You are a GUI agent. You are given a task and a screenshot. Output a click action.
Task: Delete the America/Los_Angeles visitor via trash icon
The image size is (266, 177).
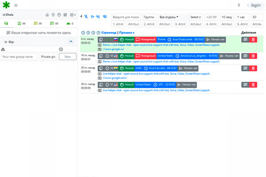point(253,56)
